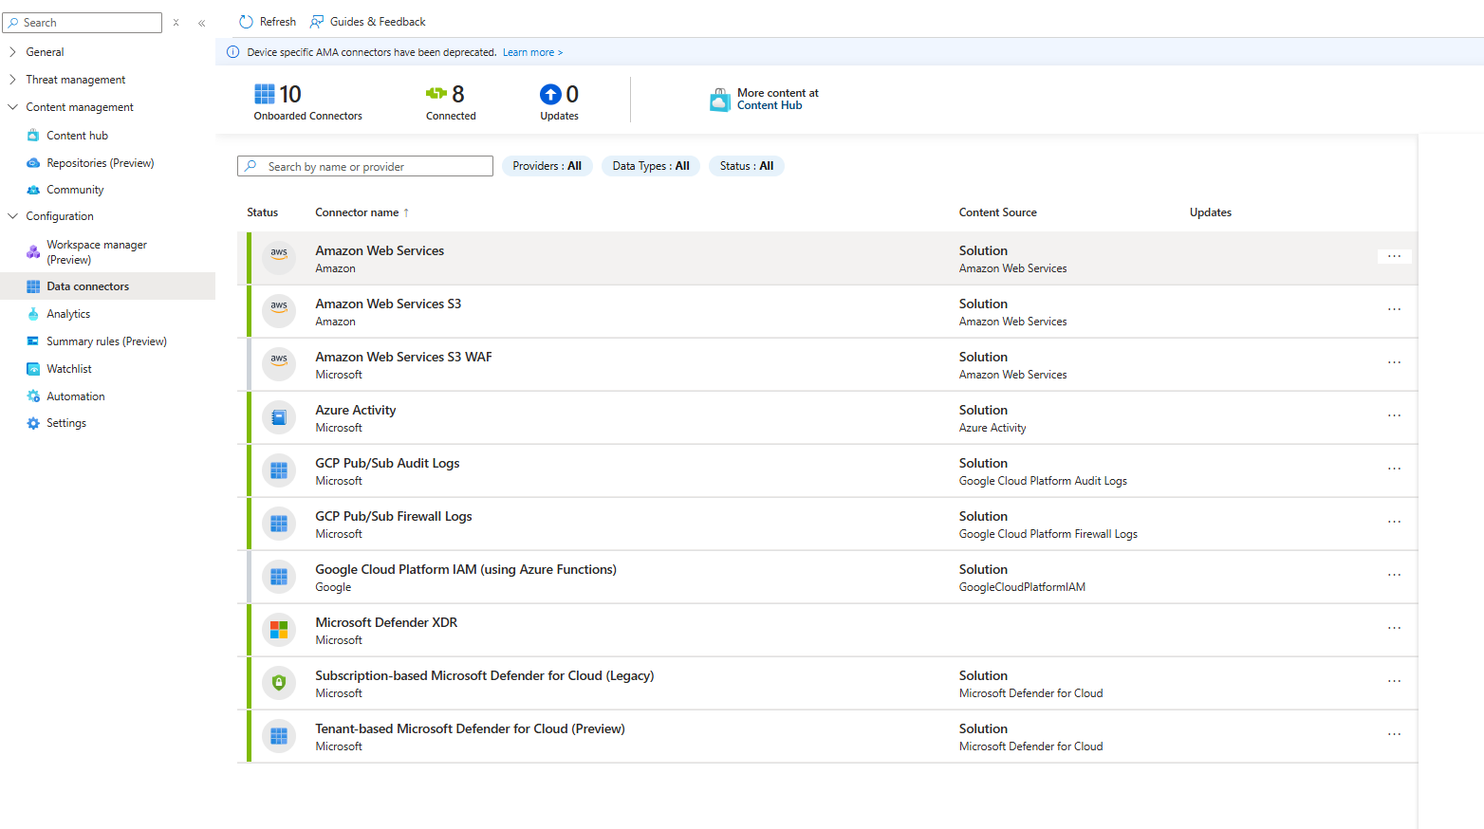Expand the General section

(12, 52)
